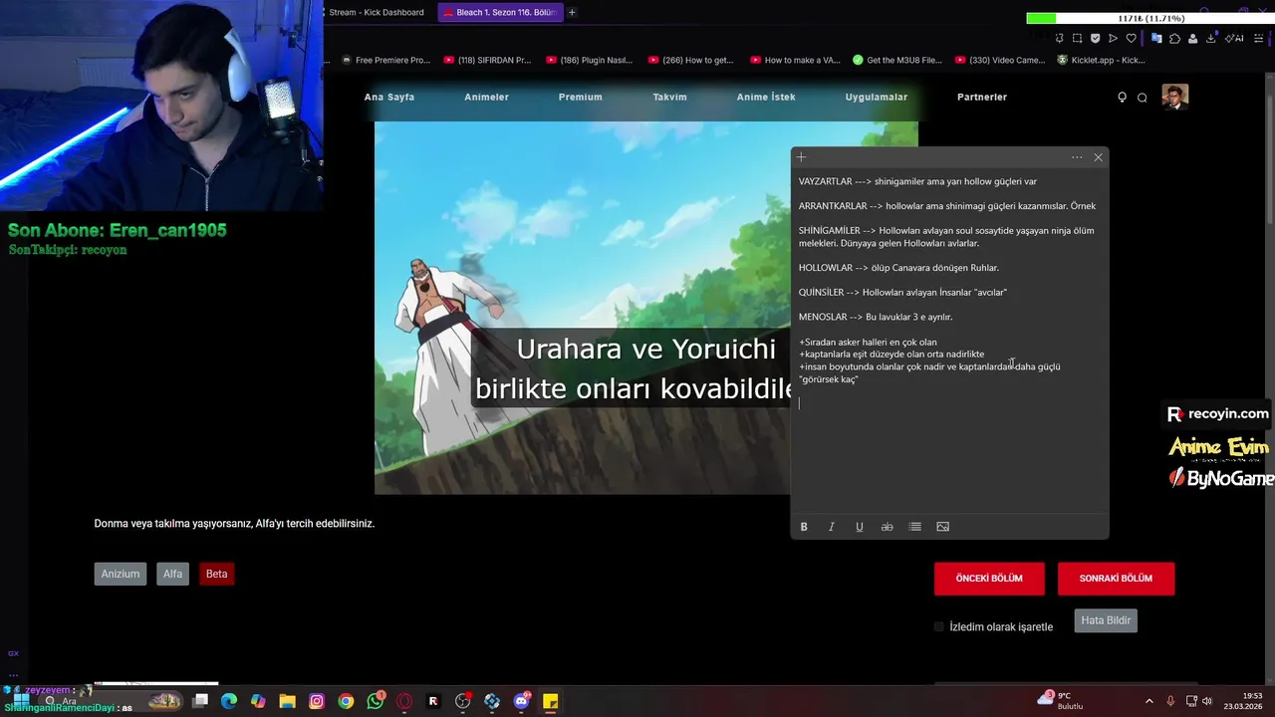Viewport: 1275px width, 717px height.
Task: Click the green donation goal progress bar
Action: (x=1148, y=18)
